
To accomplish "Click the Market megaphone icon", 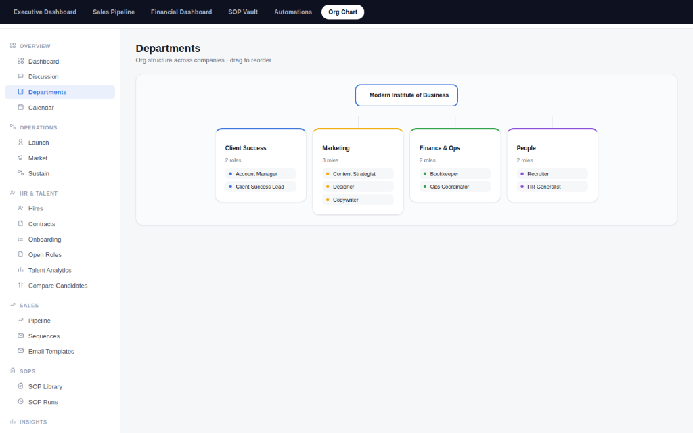I will 20,158.
